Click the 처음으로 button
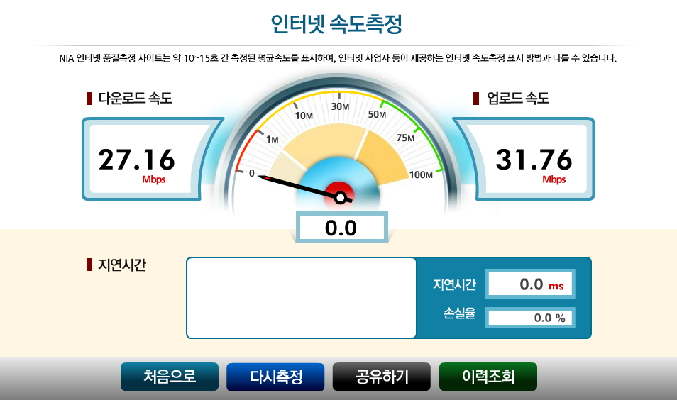 click(169, 377)
